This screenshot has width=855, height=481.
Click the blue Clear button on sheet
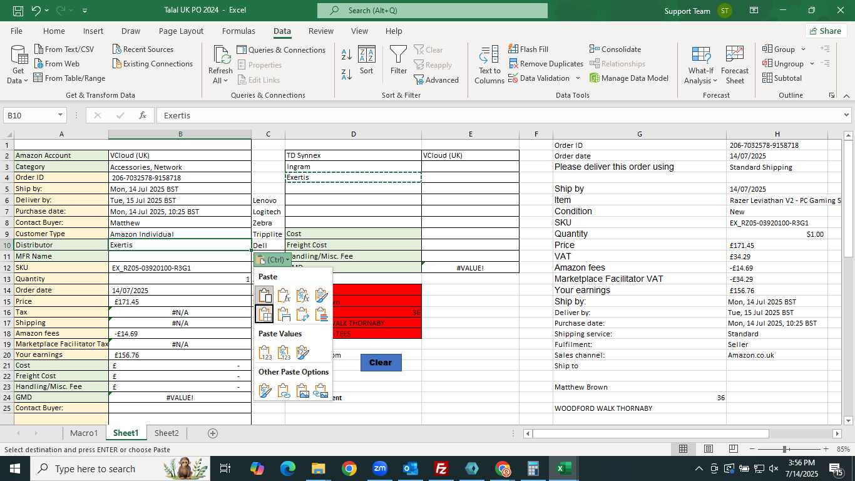click(381, 362)
